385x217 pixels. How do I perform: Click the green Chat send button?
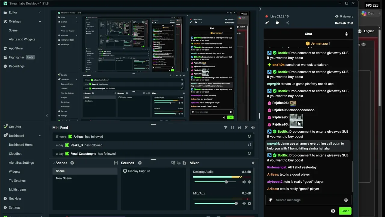345,211
